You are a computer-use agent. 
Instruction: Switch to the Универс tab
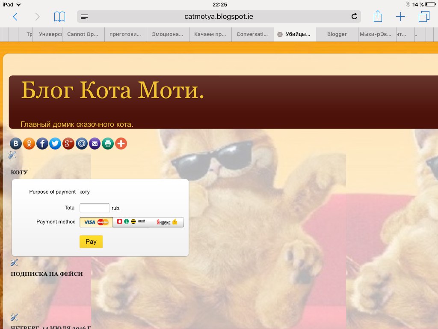(47, 34)
